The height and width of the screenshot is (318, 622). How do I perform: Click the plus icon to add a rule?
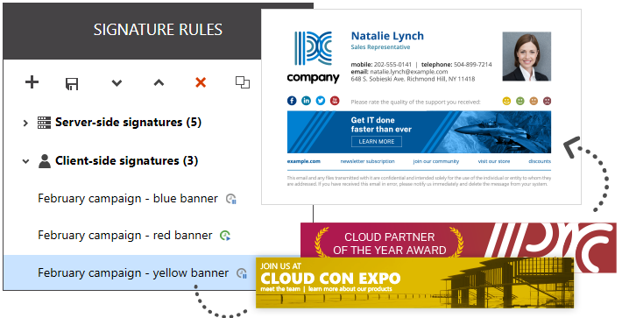tap(32, 82)
